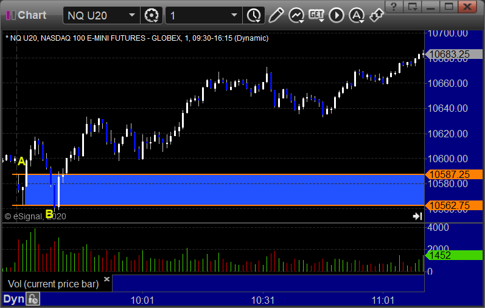This screenshot has height=308, width=485.
Task: Select the yellow A marker on chart
Action: pos(21,161)
